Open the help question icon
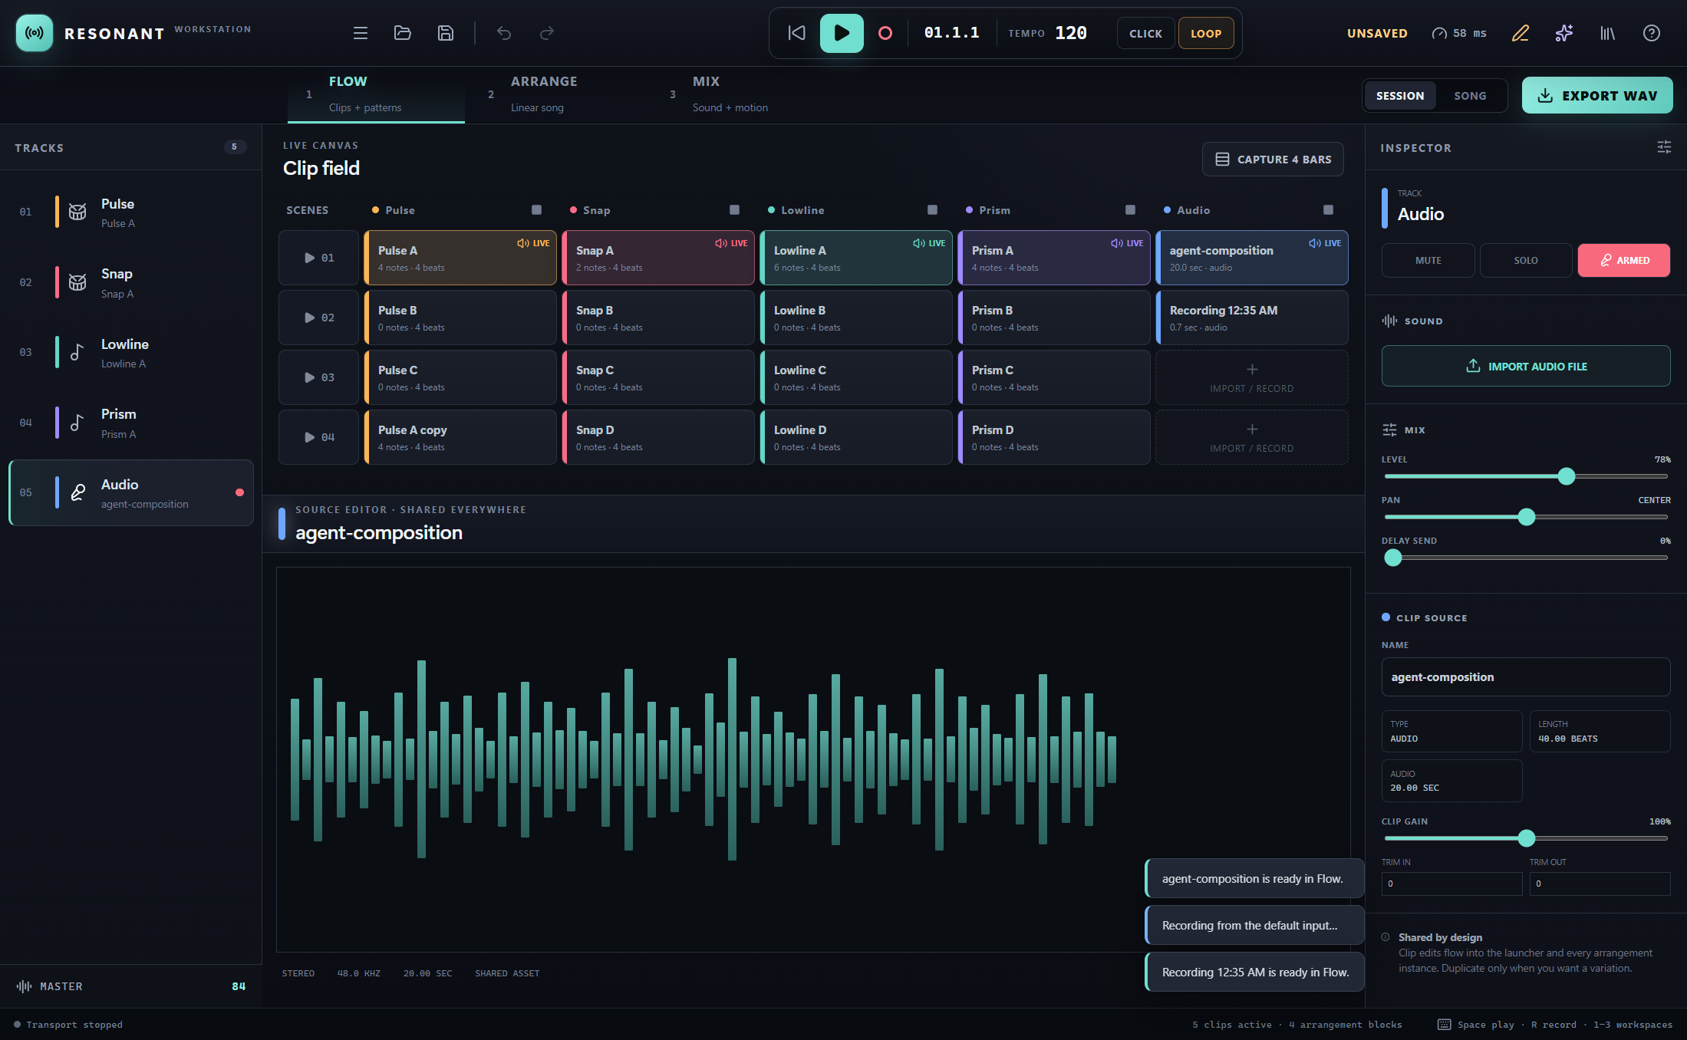The image size is (1687, 1040). pos(1652,33)
